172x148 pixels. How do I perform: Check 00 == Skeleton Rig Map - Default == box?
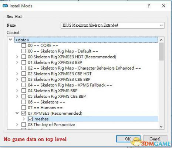pos(24,51)
